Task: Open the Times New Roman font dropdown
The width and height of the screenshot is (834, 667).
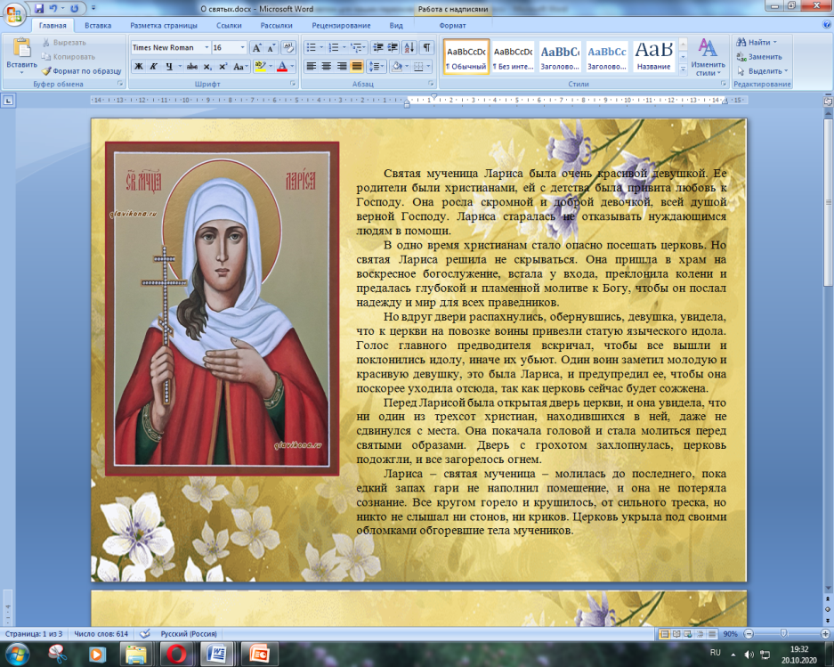Action: click(206, 48)
